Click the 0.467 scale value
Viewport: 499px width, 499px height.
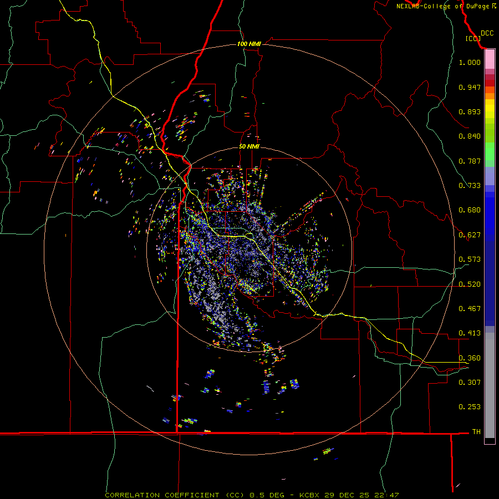(470, 309)
